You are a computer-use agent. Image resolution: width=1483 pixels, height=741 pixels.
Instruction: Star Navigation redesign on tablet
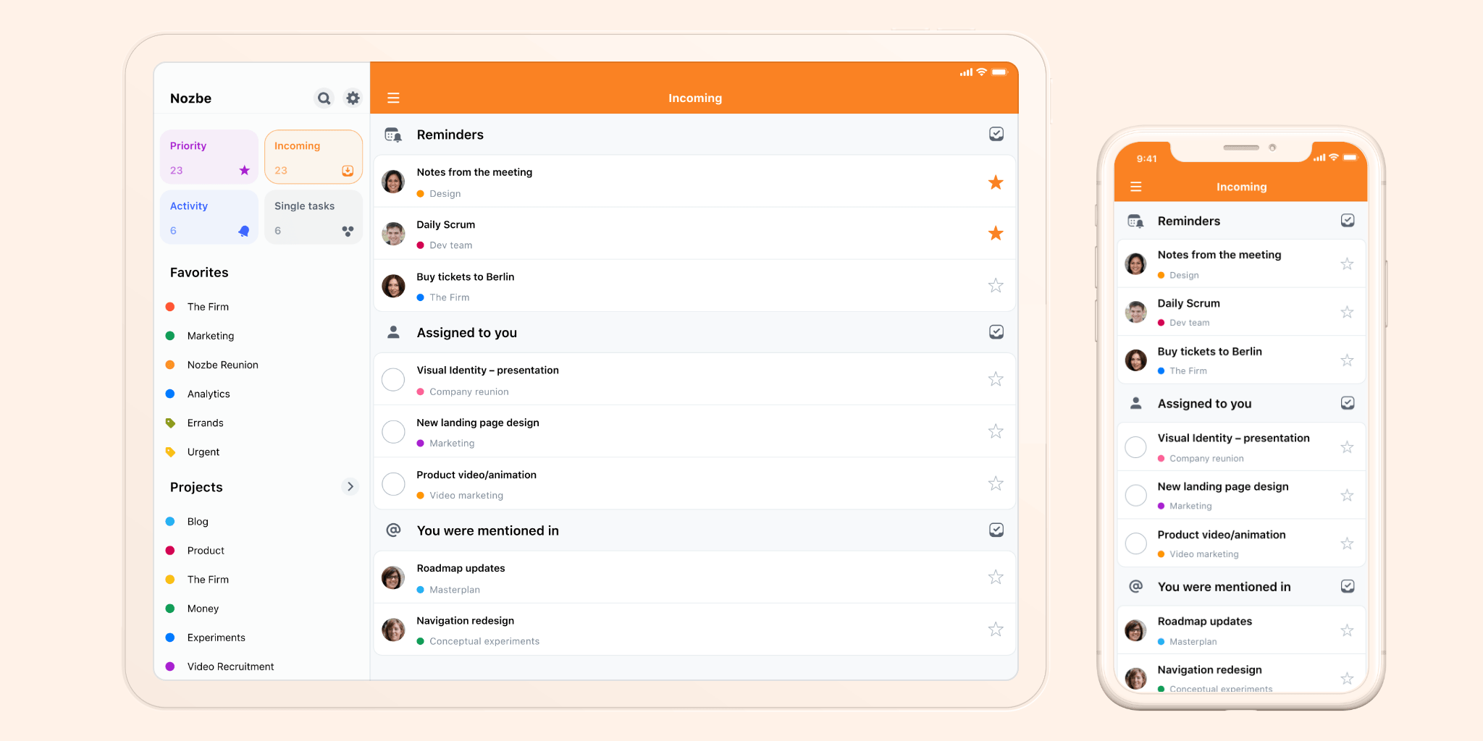click(x=996, y=630)
